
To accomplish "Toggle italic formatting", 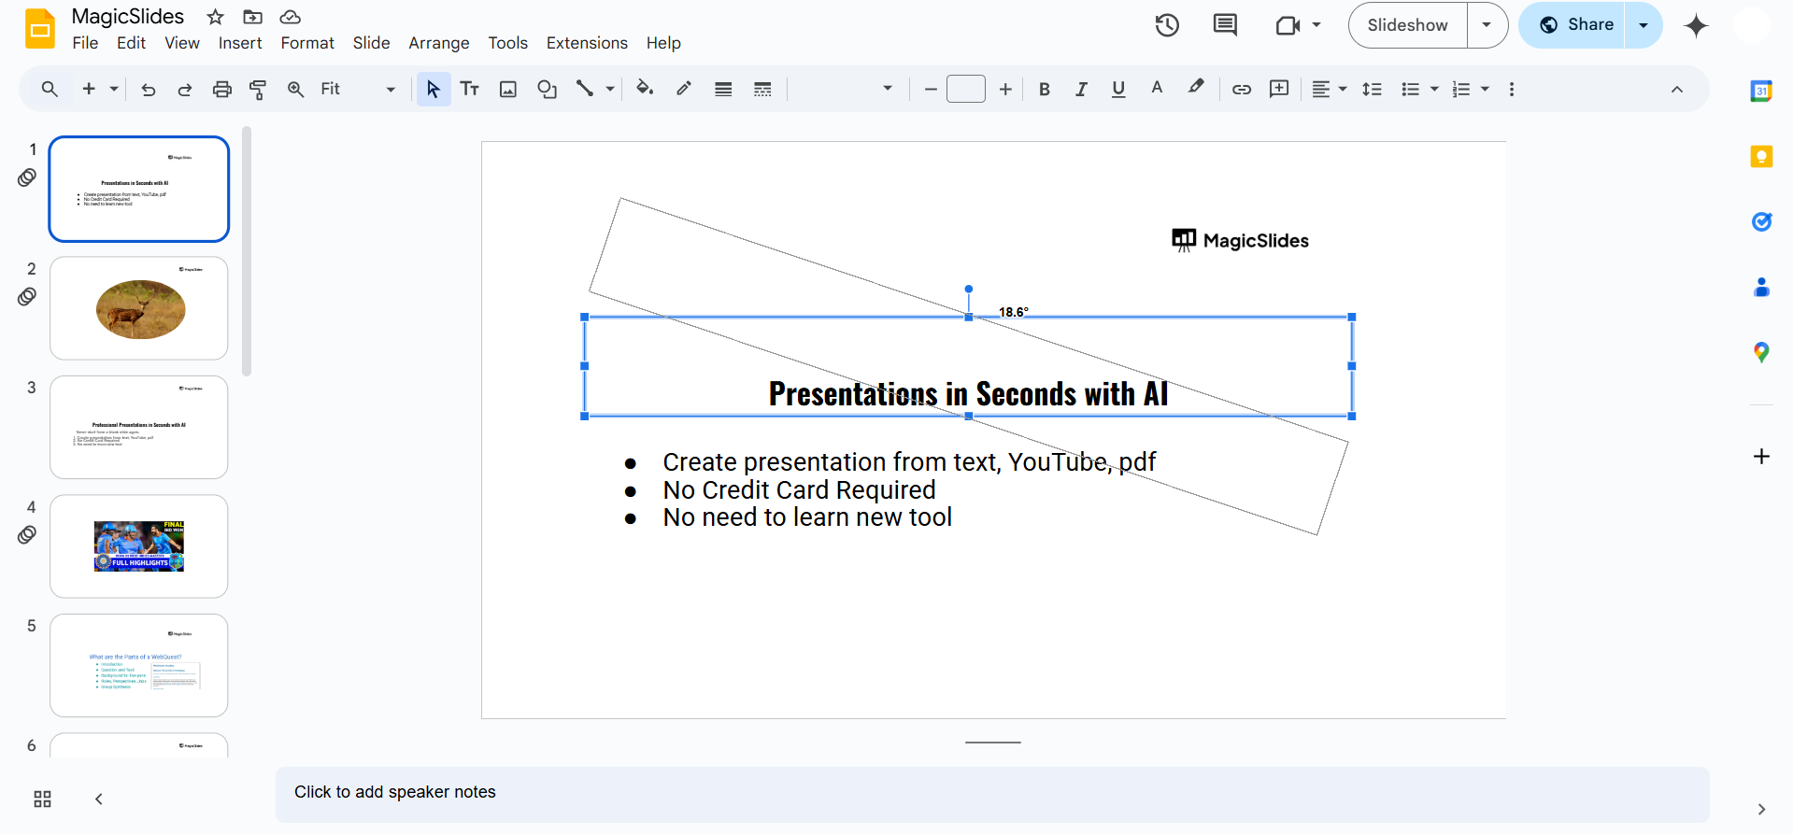I will pos(1081,90).
